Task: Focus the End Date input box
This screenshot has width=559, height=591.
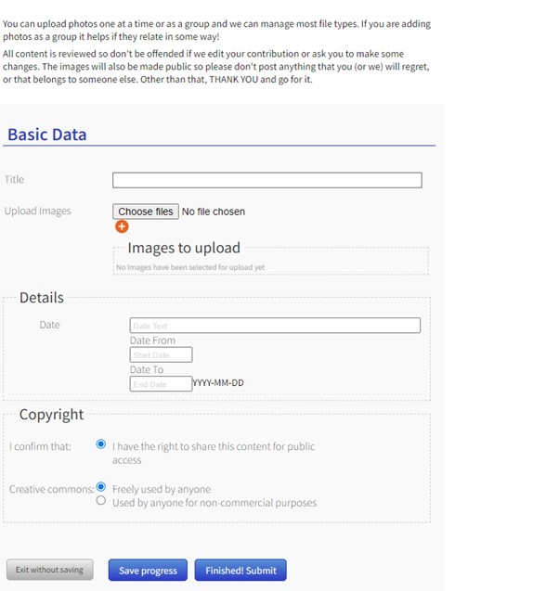Action: point(161,383)
